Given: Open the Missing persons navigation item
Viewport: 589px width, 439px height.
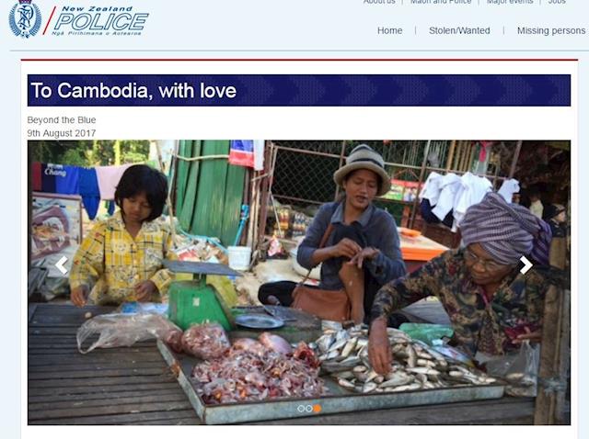Looking at the screenshot, I should (x=551, y=30).
